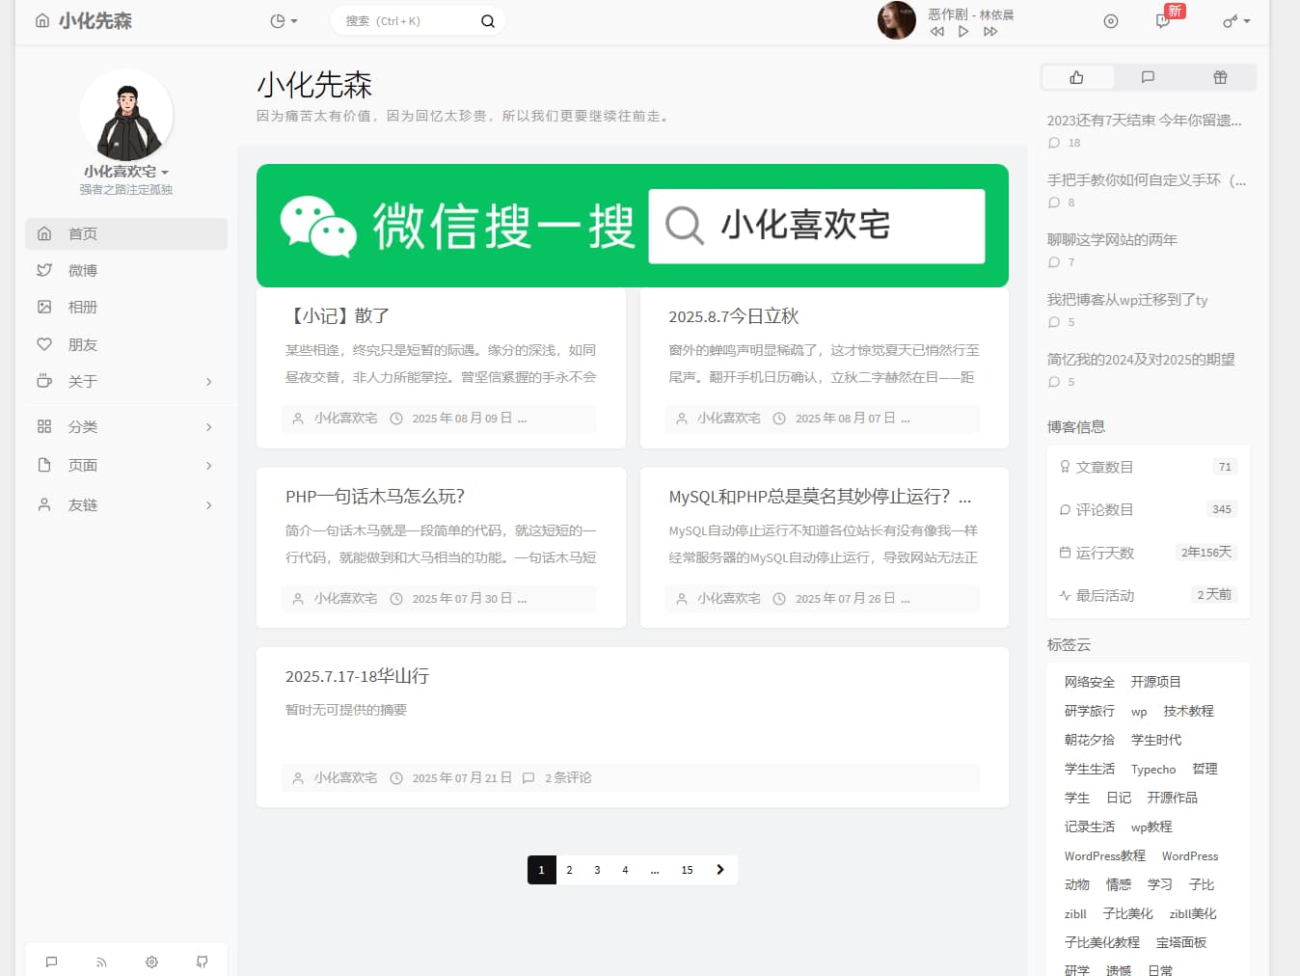The image size is (1300, 976).
Task: Open the comment icon in sidebar footer
Action: 51,962
